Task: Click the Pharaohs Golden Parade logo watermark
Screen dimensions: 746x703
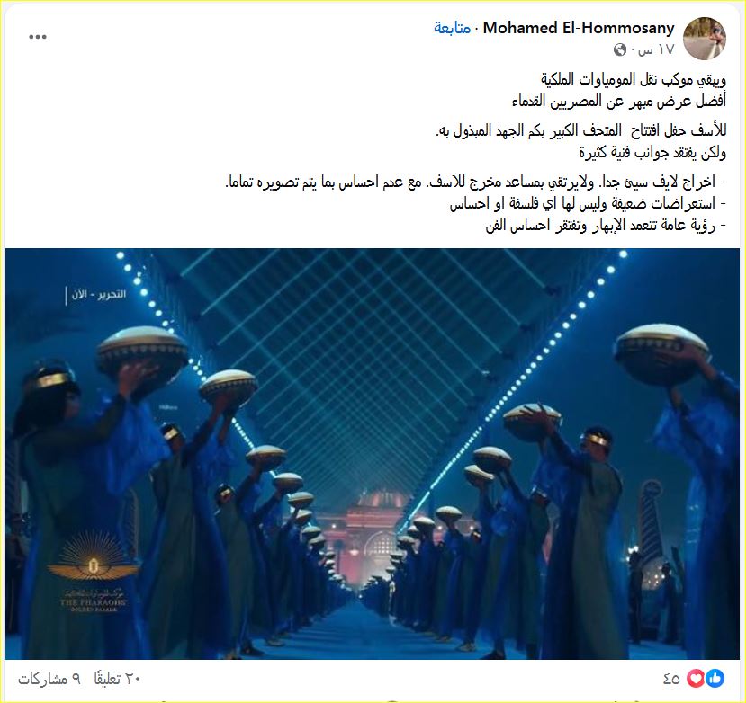Action: [94, 572]
